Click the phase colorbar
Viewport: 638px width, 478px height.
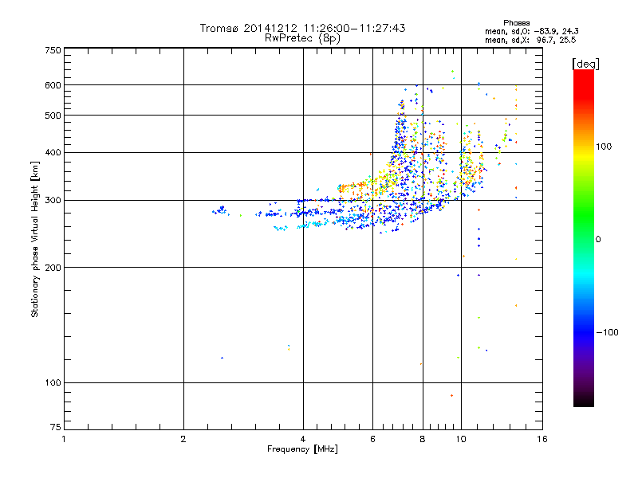click(584, 238)
